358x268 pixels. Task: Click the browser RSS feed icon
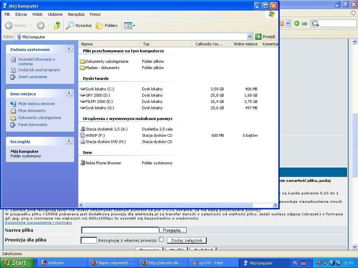point(282,23)
